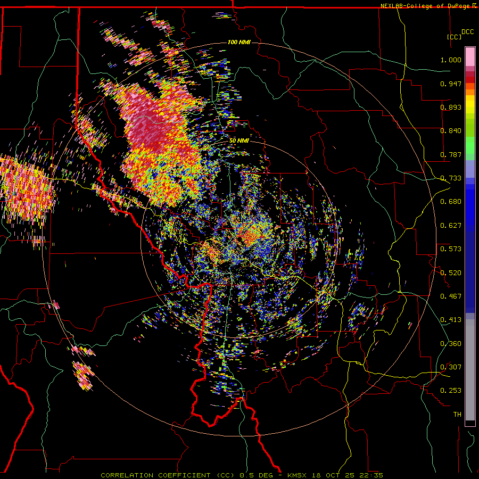Click the 50 NMI range ring label
This screenshot has width=479, height=479.
click(x=239, y=141)
